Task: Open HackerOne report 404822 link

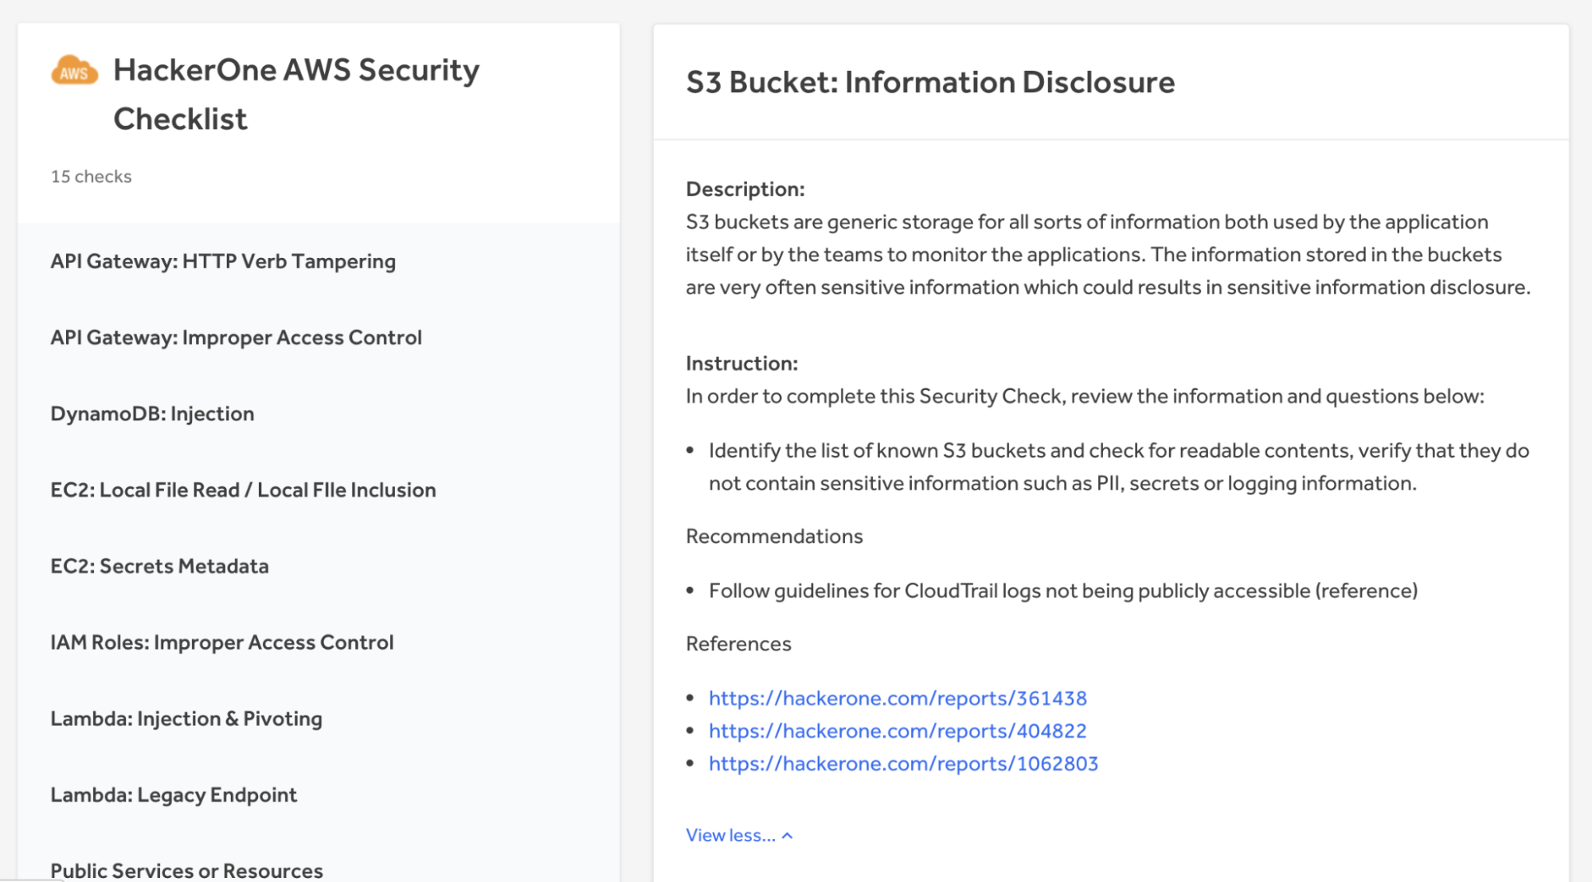Action: tap(897, 731)
